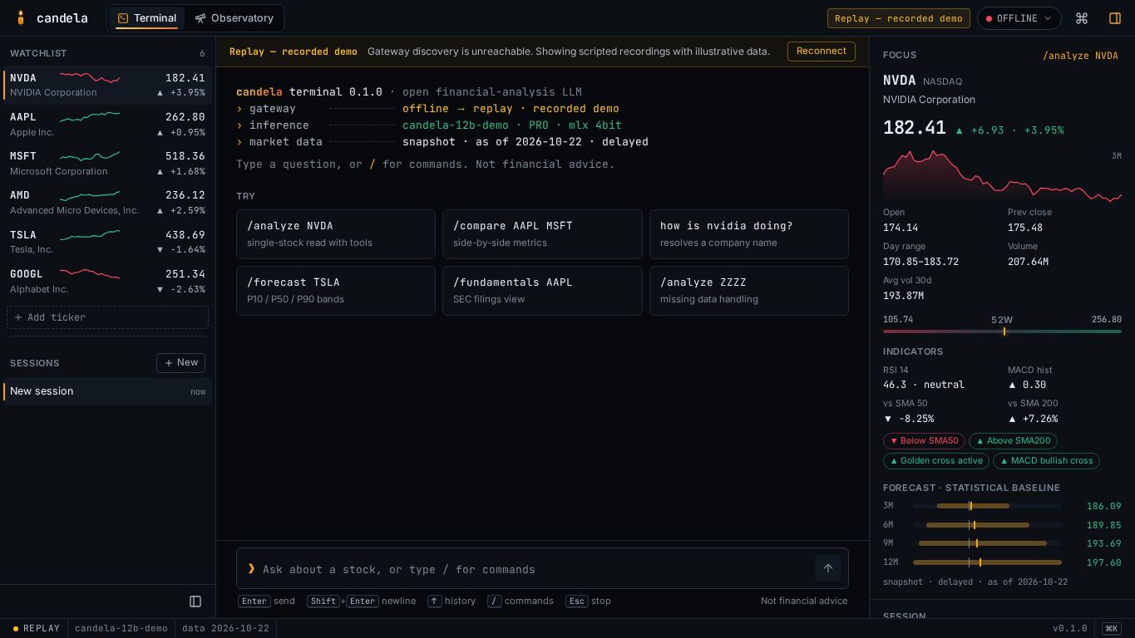Screen dimensions: 1135x638
Task: Switch to the Terminal tab
Action: coord(147,18)
